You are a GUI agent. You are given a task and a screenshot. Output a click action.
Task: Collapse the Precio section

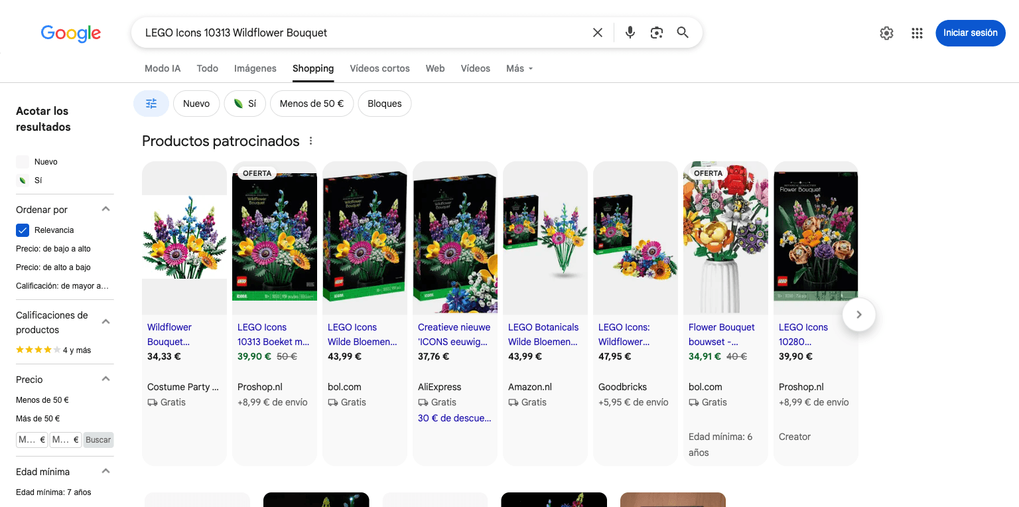coord(105,379)
